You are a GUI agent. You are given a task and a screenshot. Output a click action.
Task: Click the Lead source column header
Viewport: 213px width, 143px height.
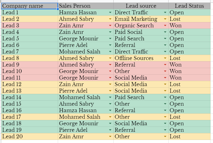[x=141, y=6]
